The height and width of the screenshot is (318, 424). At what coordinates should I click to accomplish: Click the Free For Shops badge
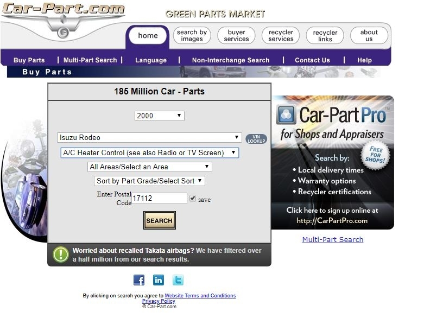[x=375, y=156]
